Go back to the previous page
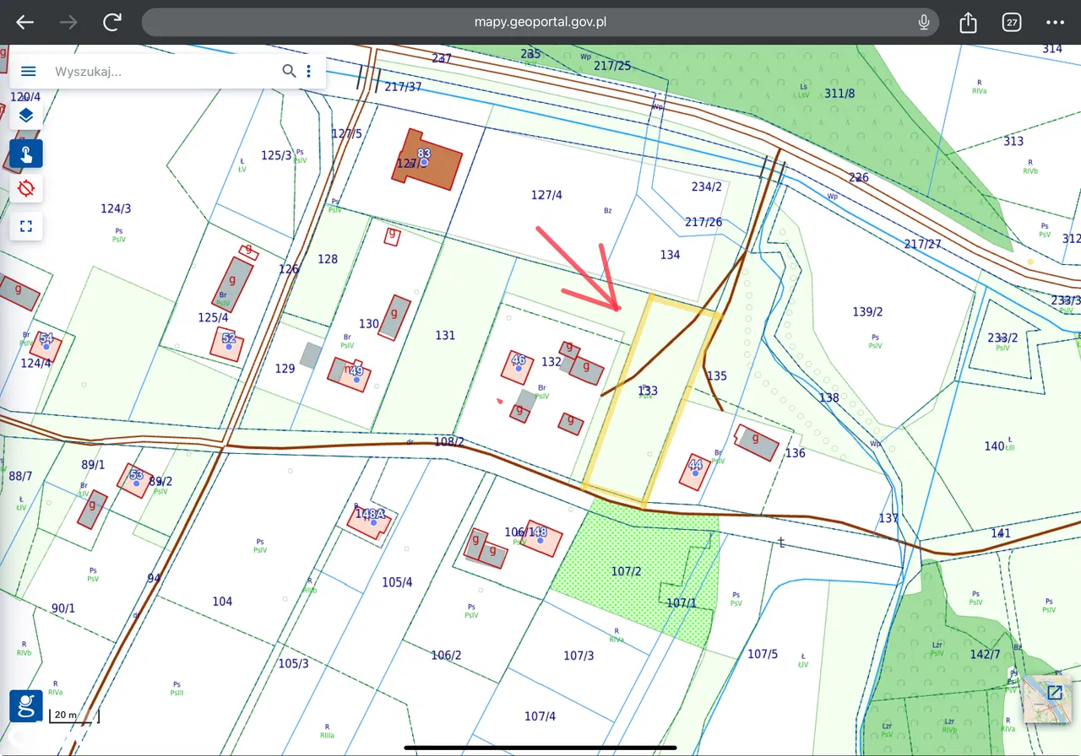This screenshot has width=1081, height=756. (x=25, y=23)
